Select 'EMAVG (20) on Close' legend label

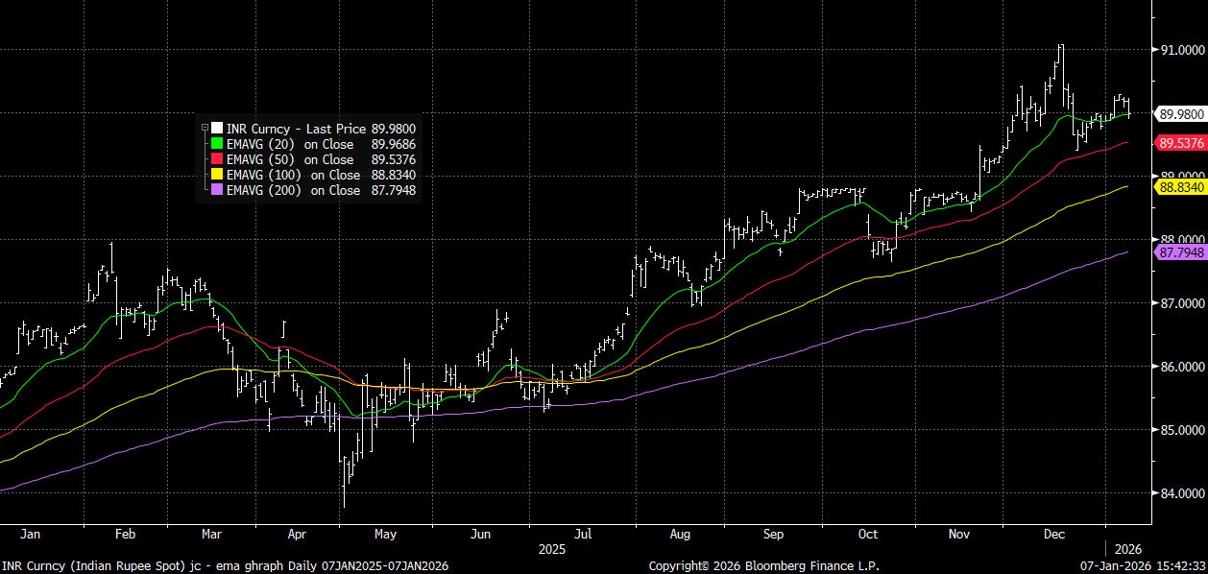pyautogui.click(x=290, y=144)
